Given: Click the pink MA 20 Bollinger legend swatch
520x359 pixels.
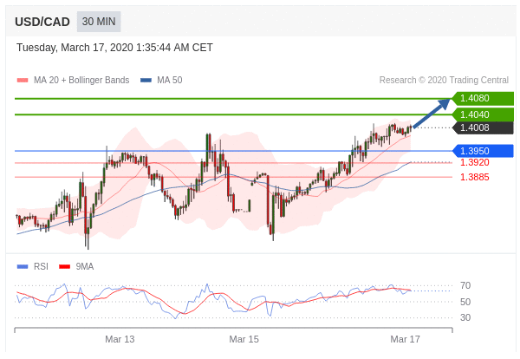Looking at the screenshot, I should point(23,81).
